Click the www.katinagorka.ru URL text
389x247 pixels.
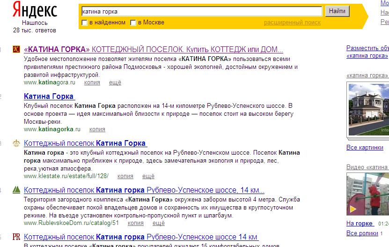click(x=52, y=129)
